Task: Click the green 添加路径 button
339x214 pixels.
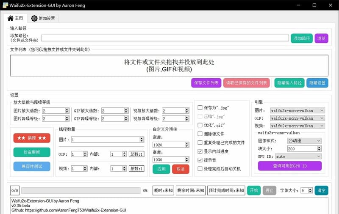Action: (x=302, y=38)
